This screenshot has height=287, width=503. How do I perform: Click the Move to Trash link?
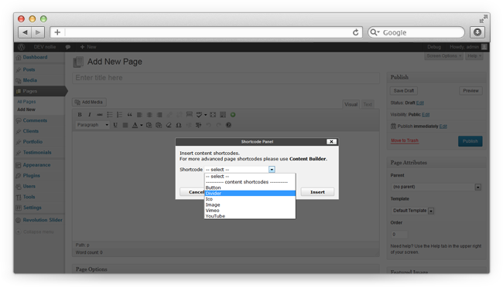(x=405, y=140)
